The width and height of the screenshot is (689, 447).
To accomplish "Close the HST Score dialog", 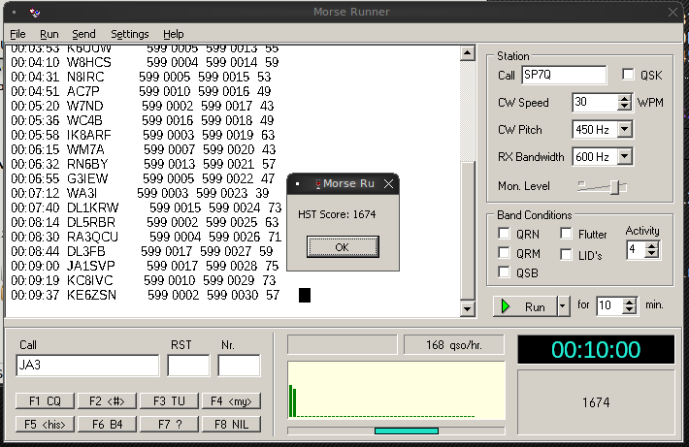I will click(388, 184).
